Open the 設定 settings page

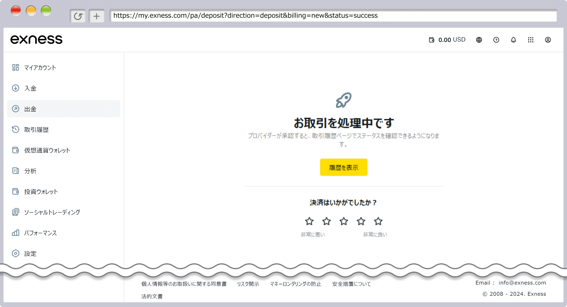(30, 253)
